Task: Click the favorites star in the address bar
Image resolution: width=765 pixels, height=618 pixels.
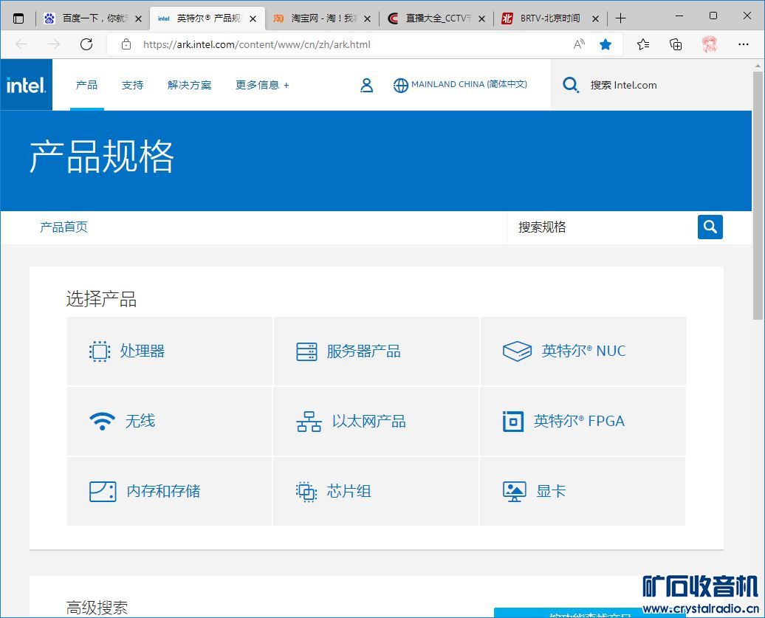Action: pyautogui.click(x=606, y=44)
